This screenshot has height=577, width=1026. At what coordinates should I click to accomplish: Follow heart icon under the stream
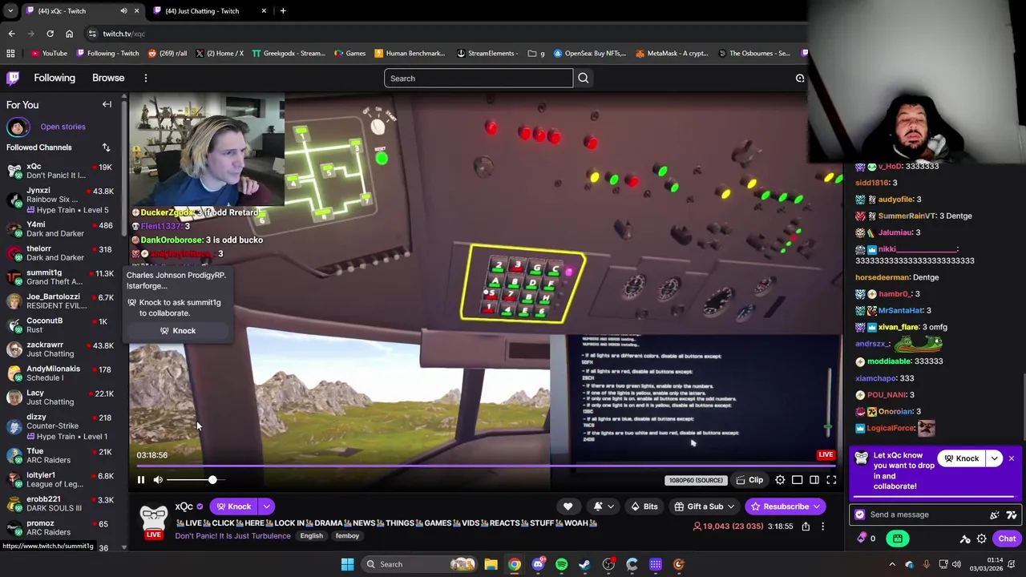coord(568,506)
